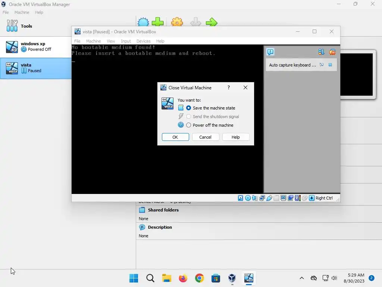Launch Firefox from the taskbar

pos(183,278)
